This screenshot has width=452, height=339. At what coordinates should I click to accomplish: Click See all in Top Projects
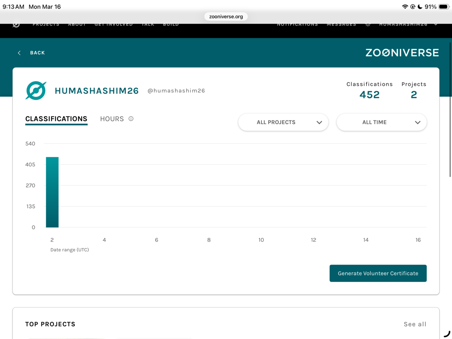coord(415,324)
